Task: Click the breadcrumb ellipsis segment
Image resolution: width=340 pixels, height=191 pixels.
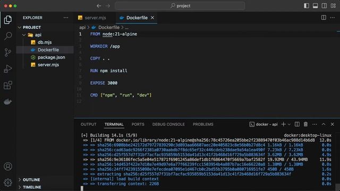Action: pos(126,28)
